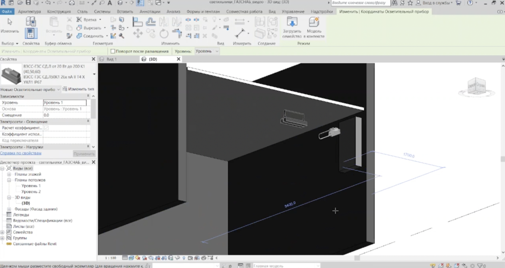The image size is (505, 268).
Task: Click the Join (Соединить) geometry tool
Action: click(x=90, y=36)
